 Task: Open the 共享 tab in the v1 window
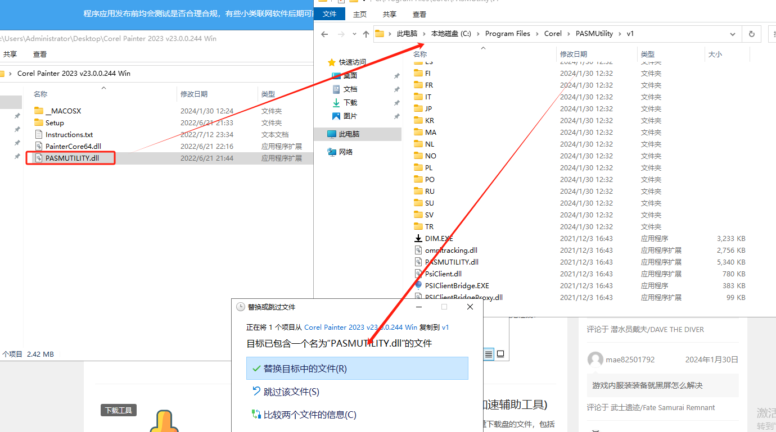click(390, 14)
